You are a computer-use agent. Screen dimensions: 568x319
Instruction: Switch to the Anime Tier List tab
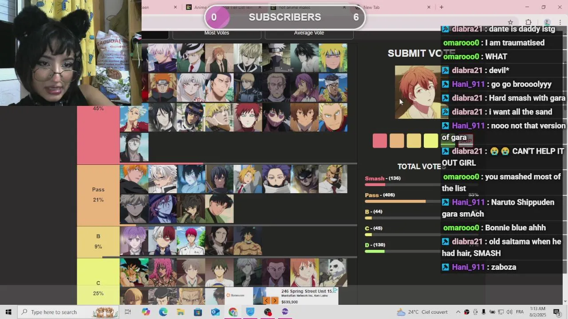point(224,7)
